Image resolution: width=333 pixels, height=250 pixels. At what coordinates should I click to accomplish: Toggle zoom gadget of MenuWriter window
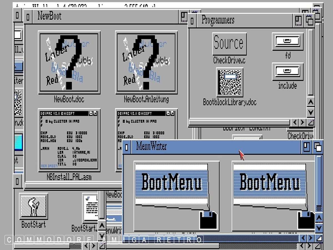(306, 147)
